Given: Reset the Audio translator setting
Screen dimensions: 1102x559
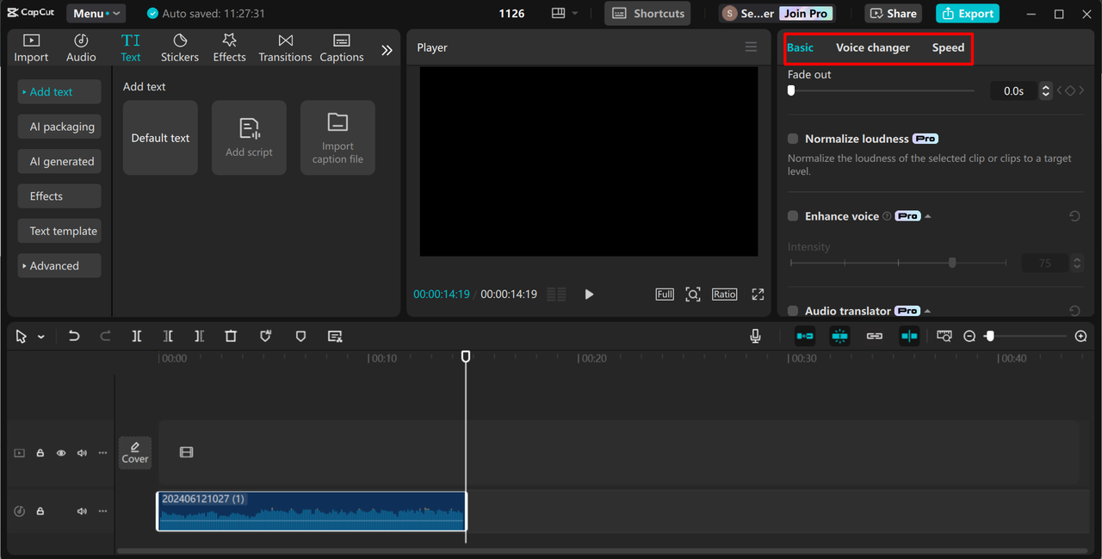Looking at the screenshot, I should [1074, 311].
